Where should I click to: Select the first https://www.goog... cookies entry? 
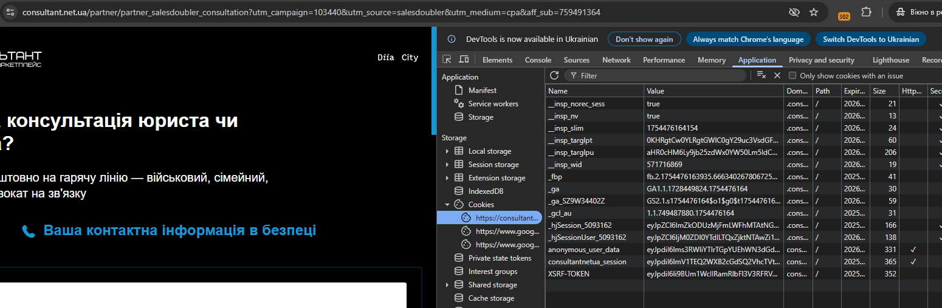501,231
